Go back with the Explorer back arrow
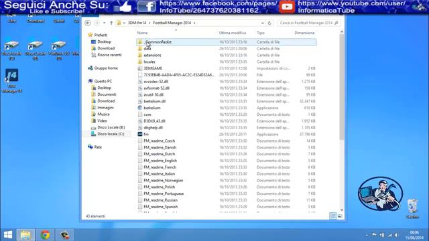429x241 pixels. pyautogui.click(x=88, y=23)
